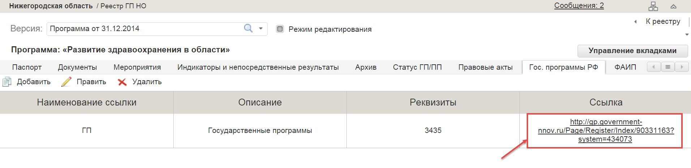This screenshot has width=691, height=168.
Task: Switch to the Паспорт tab
Action: point(27,67)
